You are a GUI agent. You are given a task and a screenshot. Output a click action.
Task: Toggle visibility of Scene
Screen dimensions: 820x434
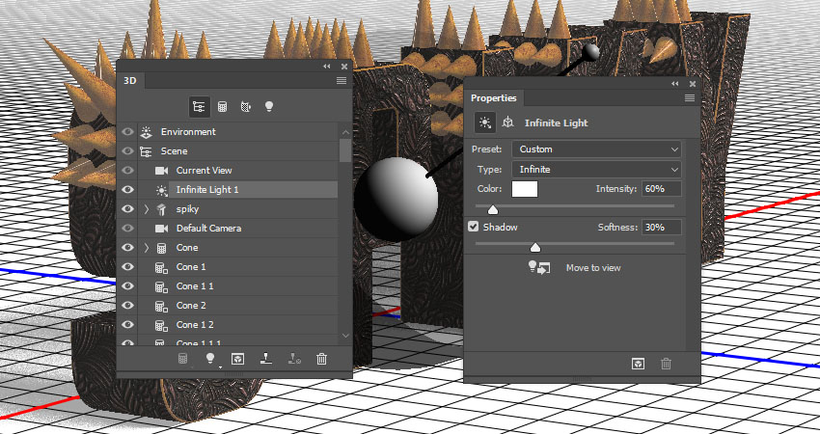click(127, 151)
